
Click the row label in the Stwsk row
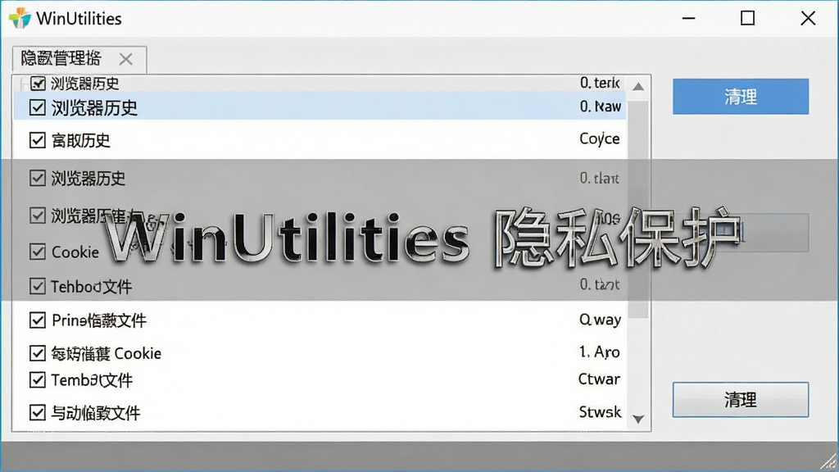(x=96, y=413)
